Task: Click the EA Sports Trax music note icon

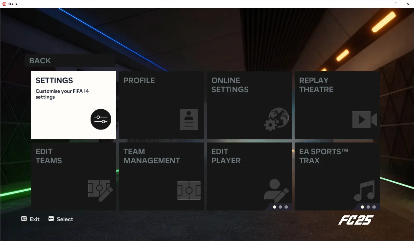Action: (x=364, y=191)
